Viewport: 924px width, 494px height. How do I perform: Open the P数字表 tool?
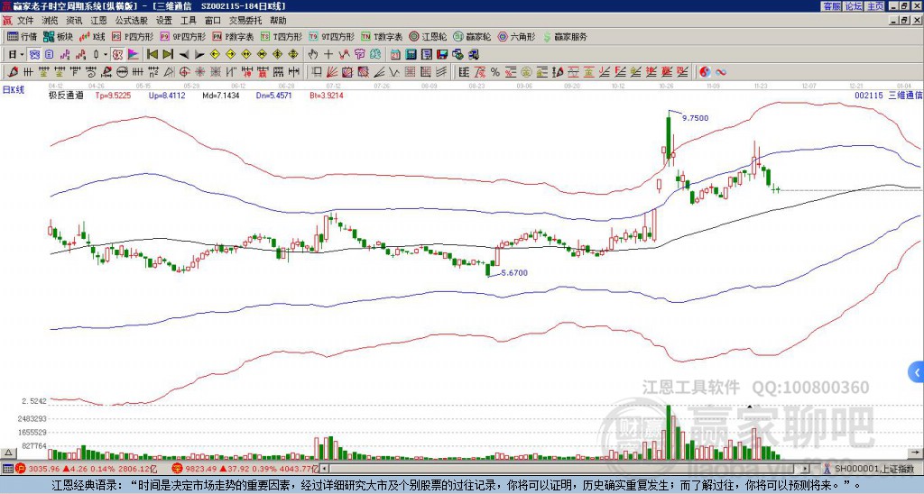coord(234,36)
